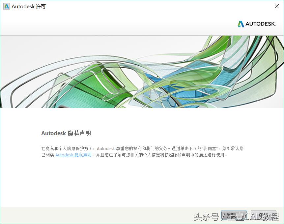Click the Autodesk 隐私声明 heading
Screen dimensions: 284x224
tap(66, 133)
